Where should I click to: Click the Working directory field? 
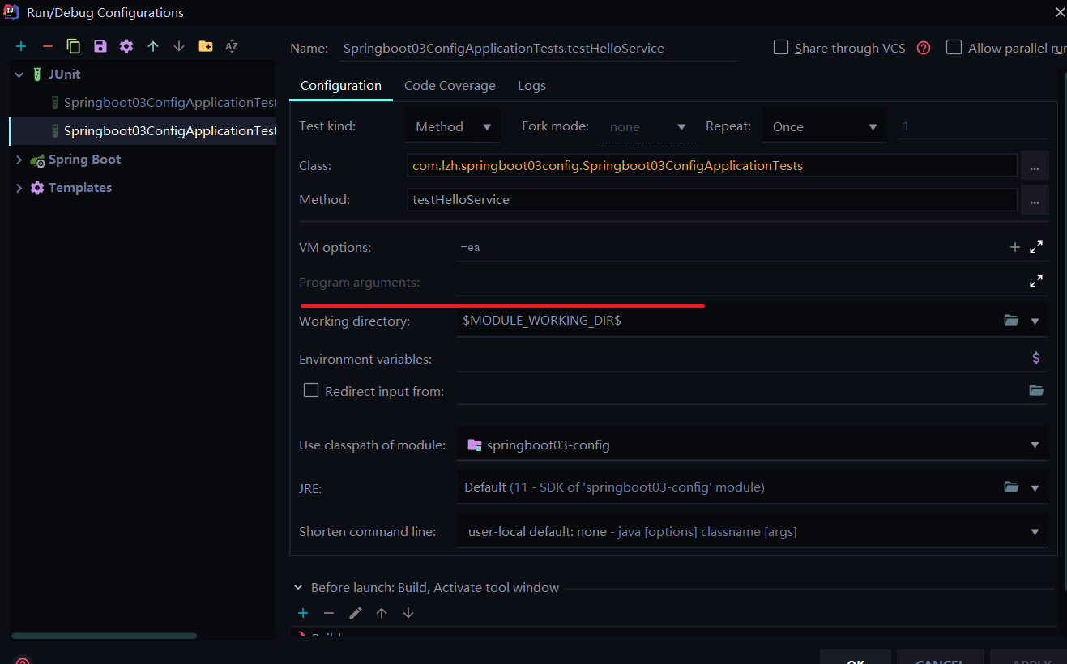(729, 321)
